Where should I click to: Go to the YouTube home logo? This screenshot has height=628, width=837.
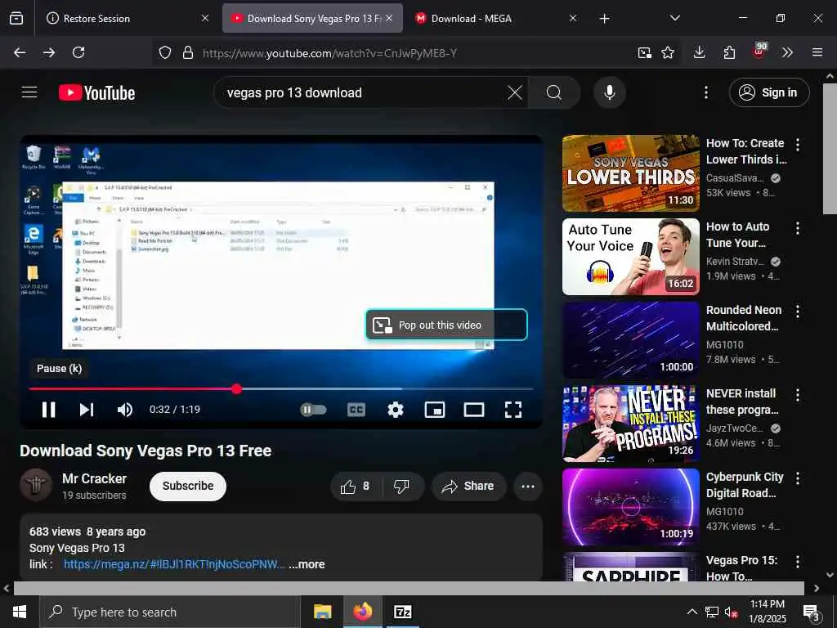(96, 93)
